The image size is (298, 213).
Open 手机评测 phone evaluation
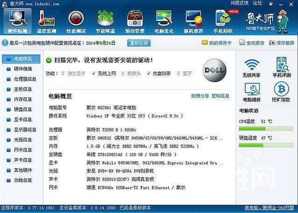point(282,67)
